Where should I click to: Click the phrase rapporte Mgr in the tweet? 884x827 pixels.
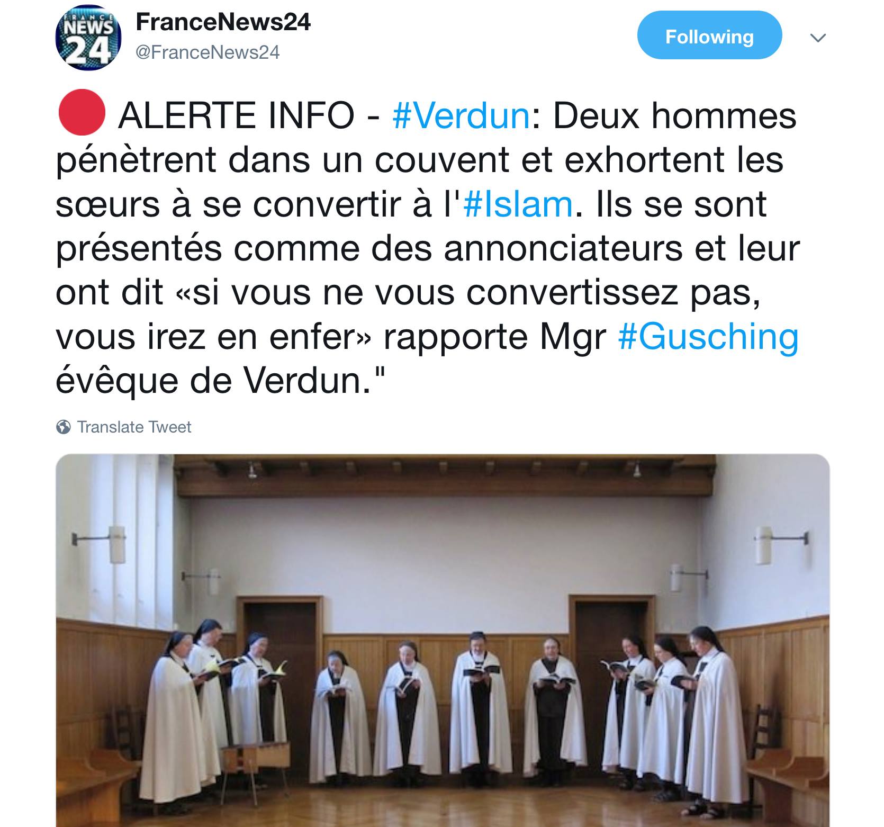(495, 337)
